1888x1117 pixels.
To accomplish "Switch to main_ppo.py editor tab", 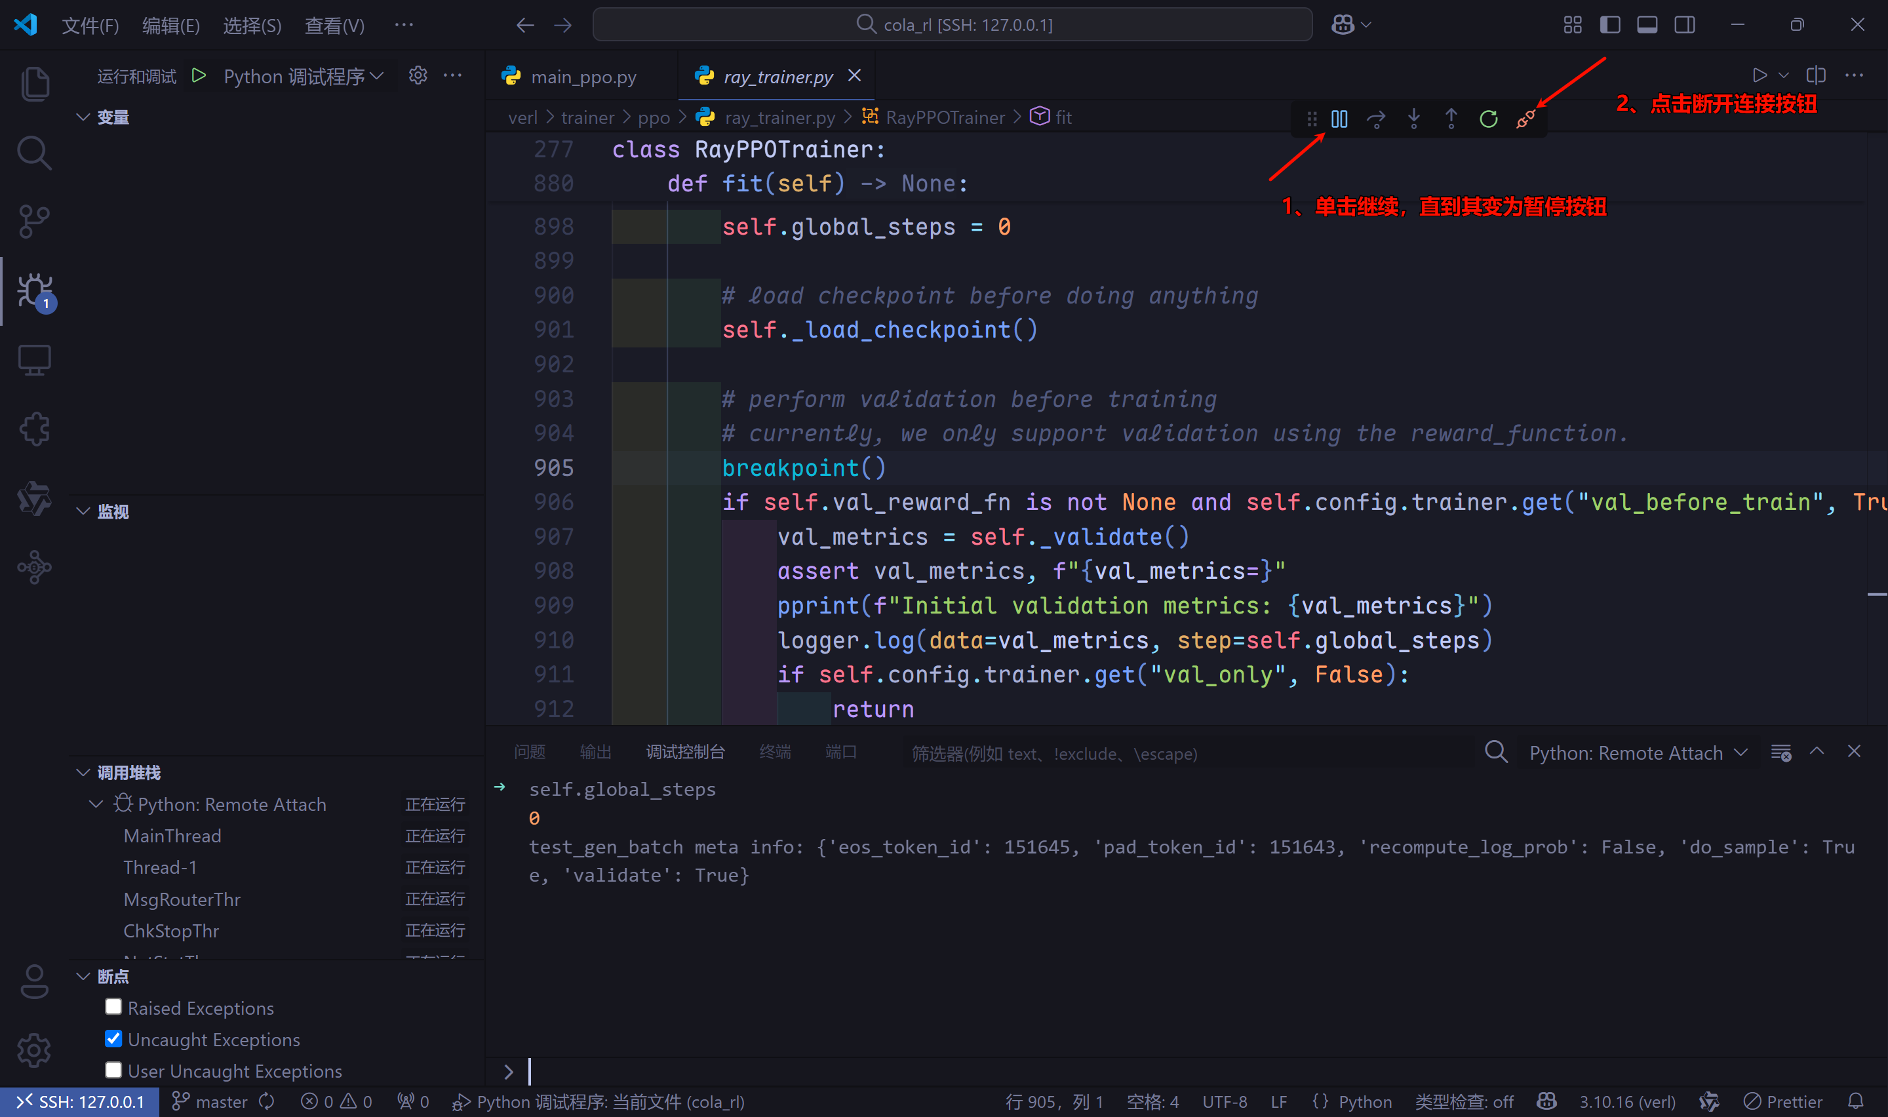I will 583,77.
